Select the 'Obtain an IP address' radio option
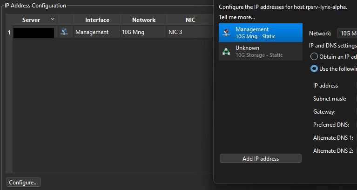 coord(314,57)
